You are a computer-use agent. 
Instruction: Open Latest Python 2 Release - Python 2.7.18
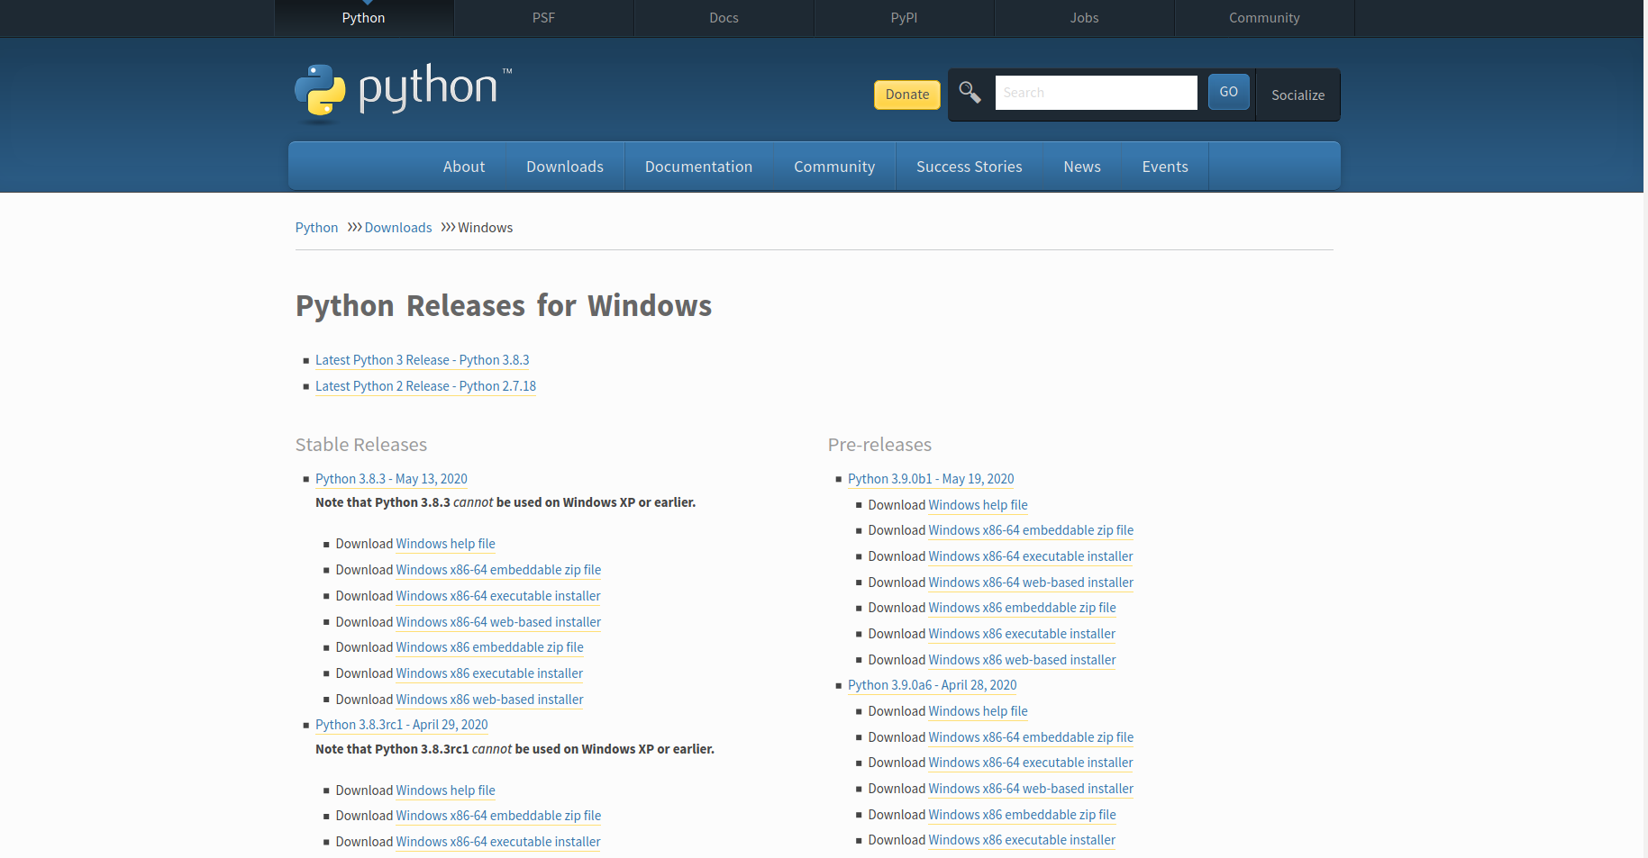click(x=425, y=385)
